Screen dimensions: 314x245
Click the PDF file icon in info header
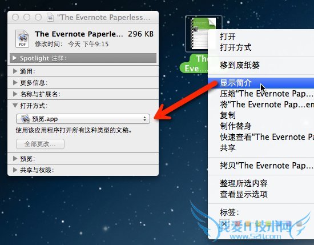[x=22, y=39]
